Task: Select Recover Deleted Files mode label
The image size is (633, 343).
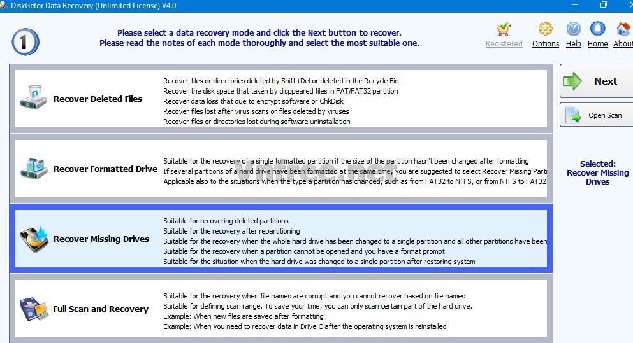Action: pos(98,99)
